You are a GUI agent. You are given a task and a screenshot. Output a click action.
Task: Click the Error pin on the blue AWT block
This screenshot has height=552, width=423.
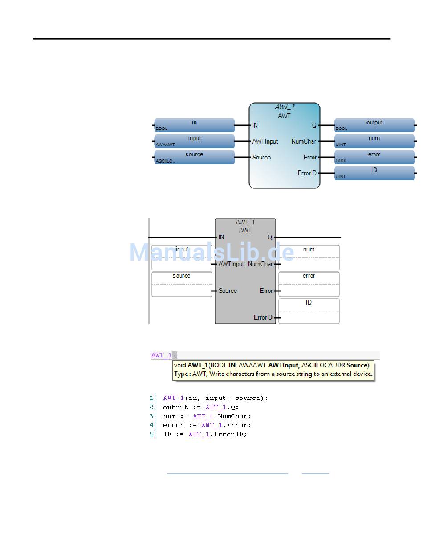pos(310,158)
